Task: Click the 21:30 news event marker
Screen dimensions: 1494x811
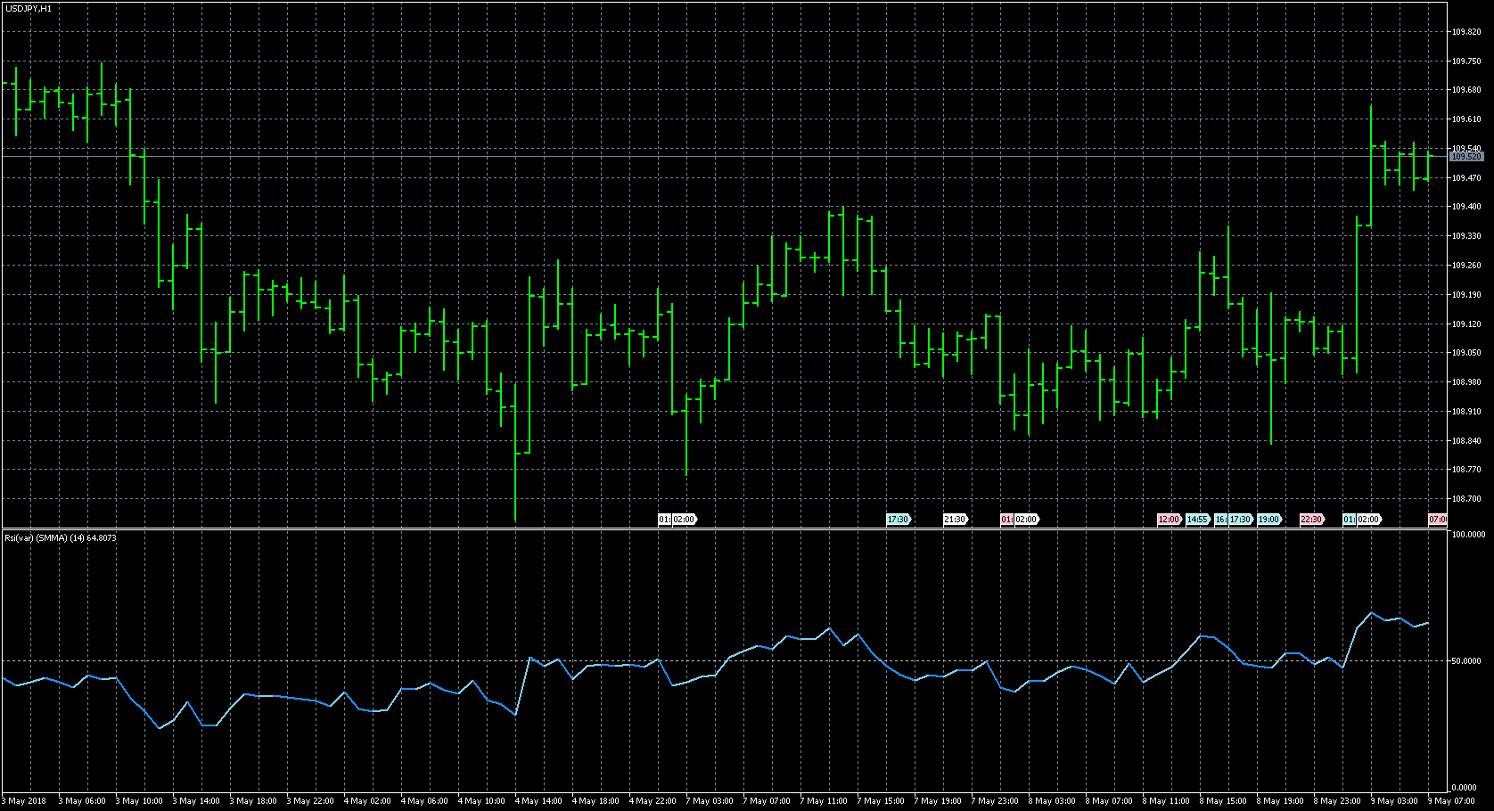Action: (955, 520)
